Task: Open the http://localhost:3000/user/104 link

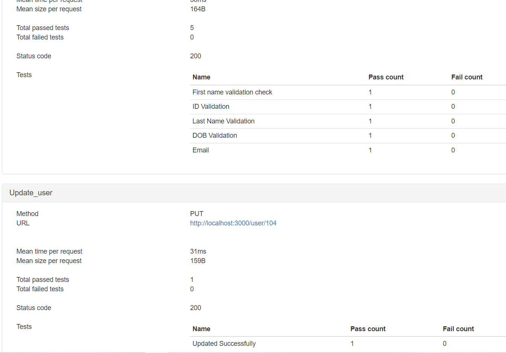Action: (233, 223)
